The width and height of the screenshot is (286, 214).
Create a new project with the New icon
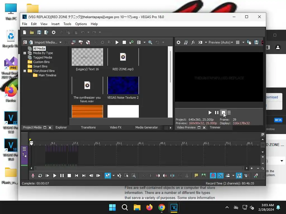25,32
